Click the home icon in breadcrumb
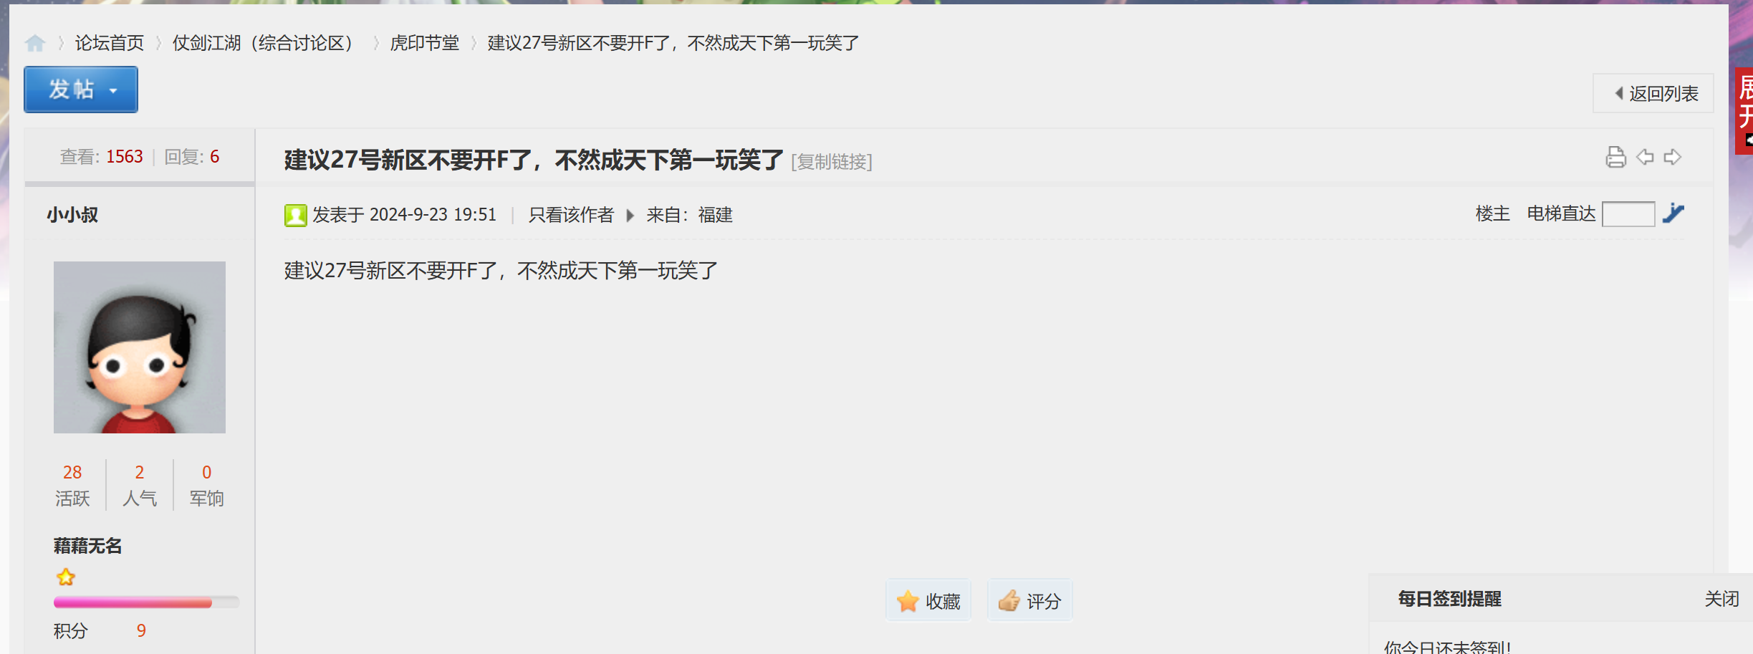This screenshot has height=654, width=1753. coord(35,44)
